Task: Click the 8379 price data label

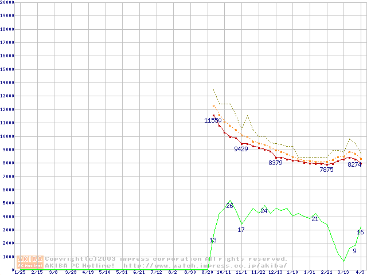Action: [x=275, y=163]
